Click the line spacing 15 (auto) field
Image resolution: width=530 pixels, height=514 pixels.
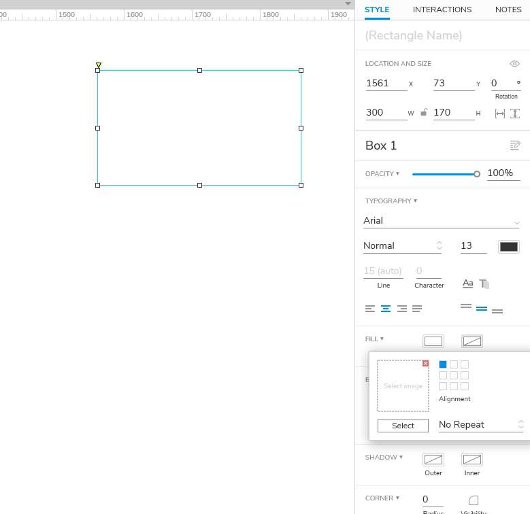tap(383, 271)
